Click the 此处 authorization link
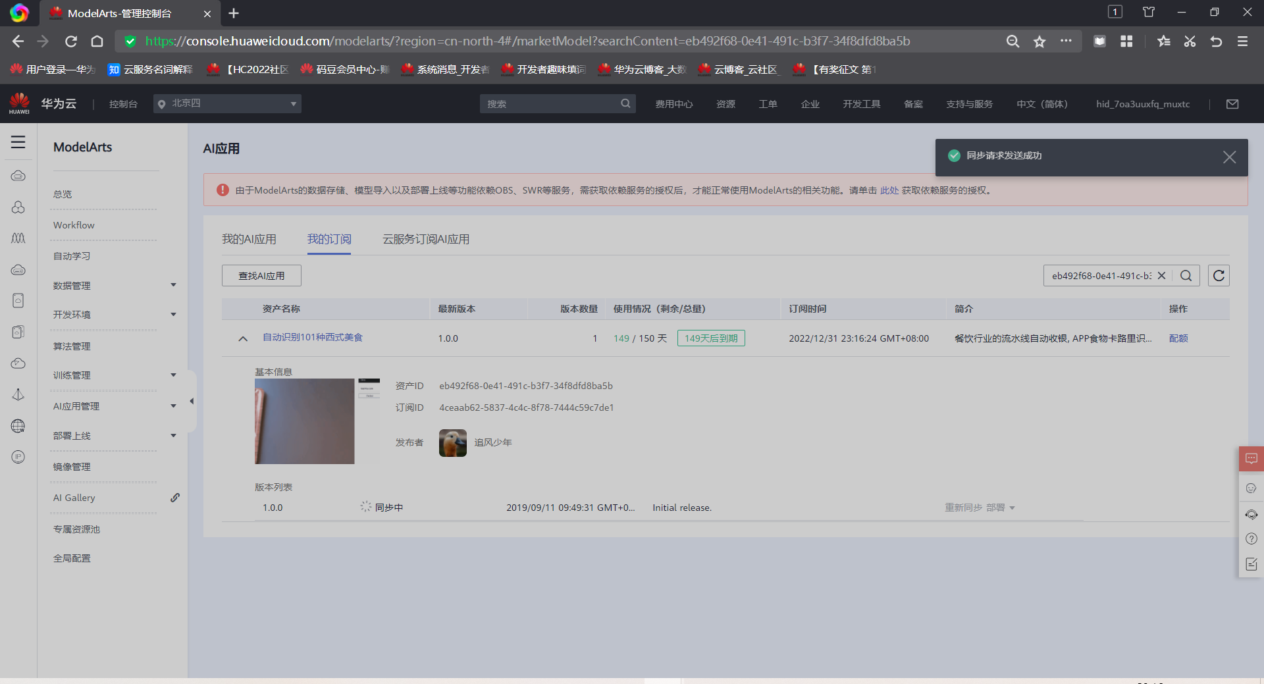 click(889, 190)
